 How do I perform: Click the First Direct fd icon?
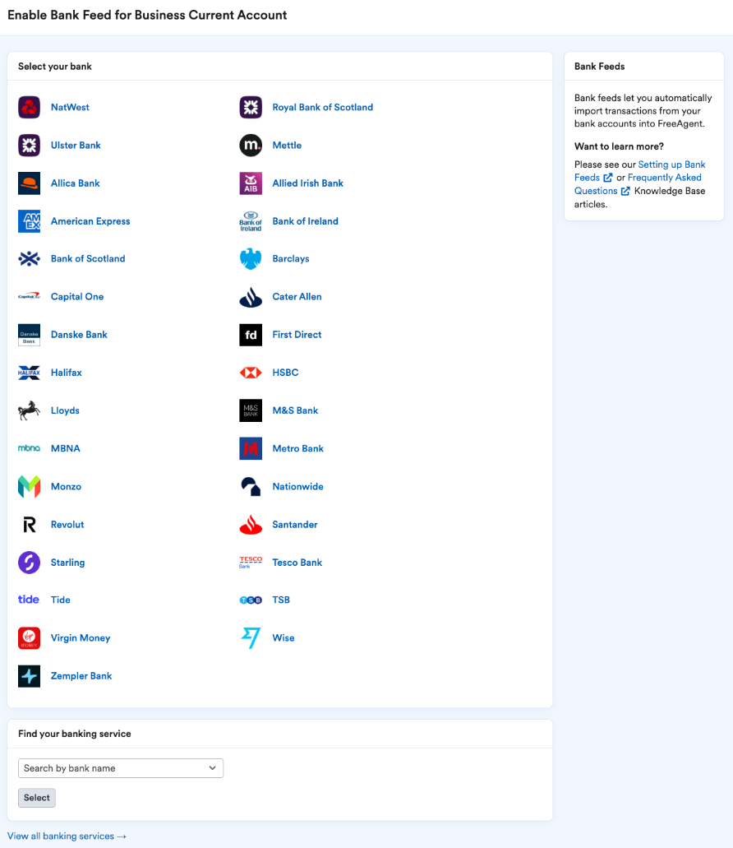(x=251, y=335)
